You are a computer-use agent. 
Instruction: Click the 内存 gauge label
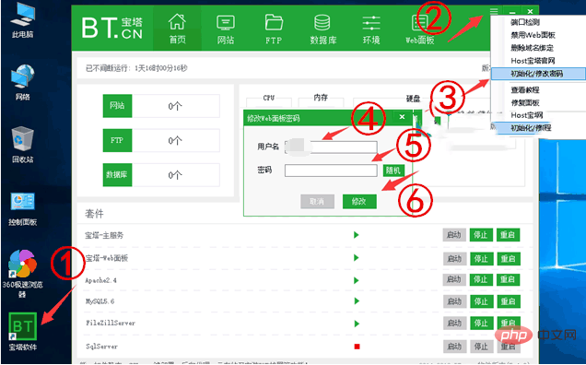coord(321,98)
